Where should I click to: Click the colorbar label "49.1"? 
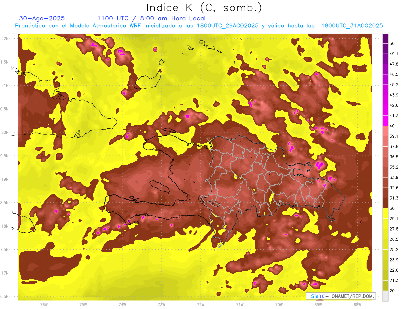(x=394, y=54)
